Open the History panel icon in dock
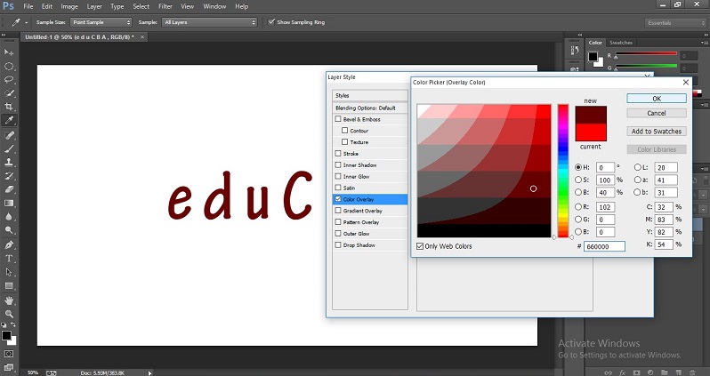 tap(575, 51)
